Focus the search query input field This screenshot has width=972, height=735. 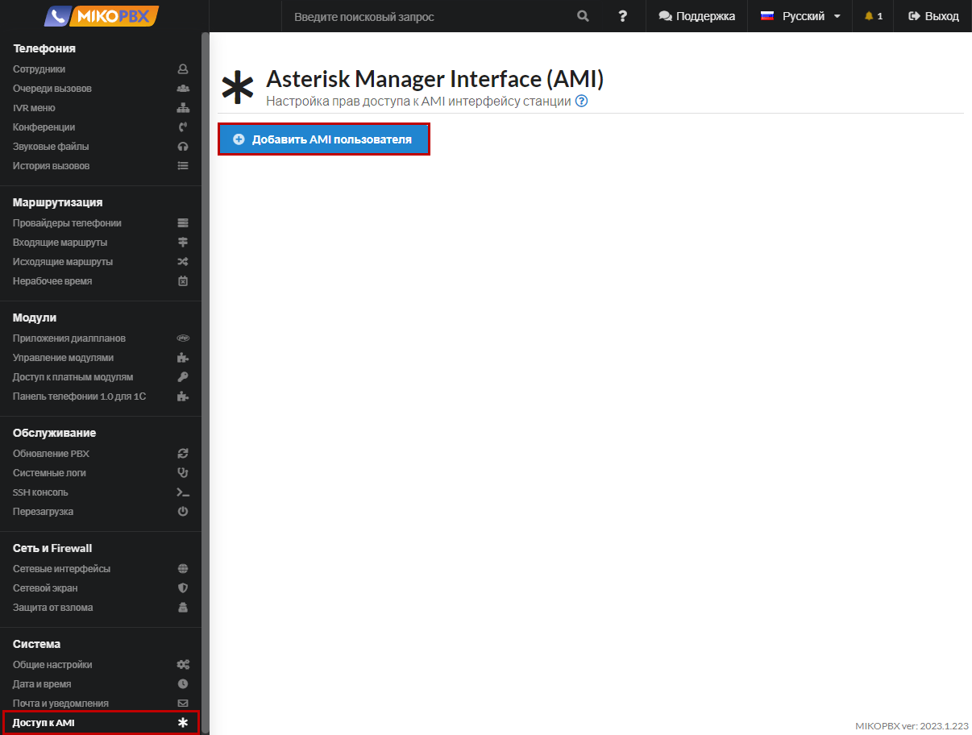(427, 16)
